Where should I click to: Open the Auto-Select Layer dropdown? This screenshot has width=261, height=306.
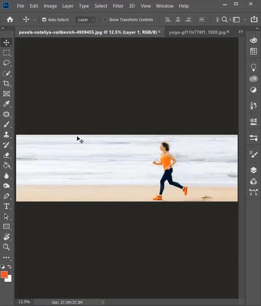[85, 20]
